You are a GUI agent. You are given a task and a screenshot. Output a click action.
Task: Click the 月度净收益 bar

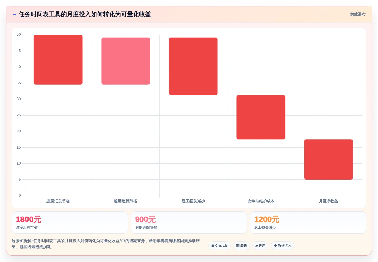(x=328, y=159)
